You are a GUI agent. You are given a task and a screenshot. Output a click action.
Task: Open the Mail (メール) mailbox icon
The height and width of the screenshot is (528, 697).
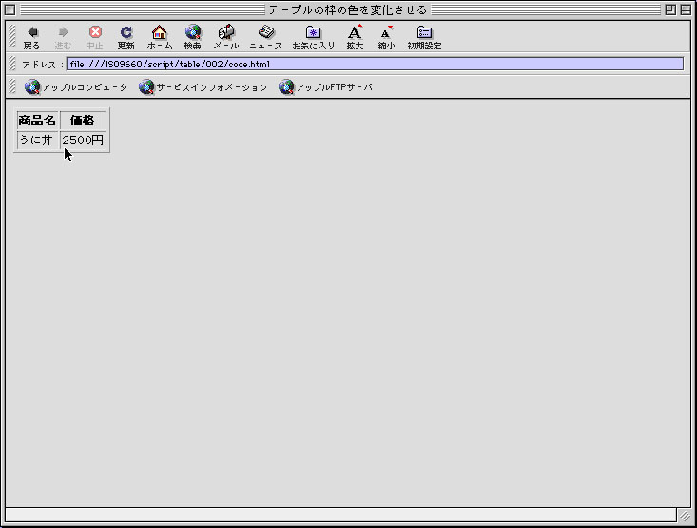click(x=226, y=32)
